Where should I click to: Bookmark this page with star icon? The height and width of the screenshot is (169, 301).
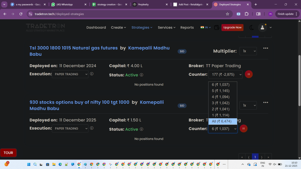[227, 14]
